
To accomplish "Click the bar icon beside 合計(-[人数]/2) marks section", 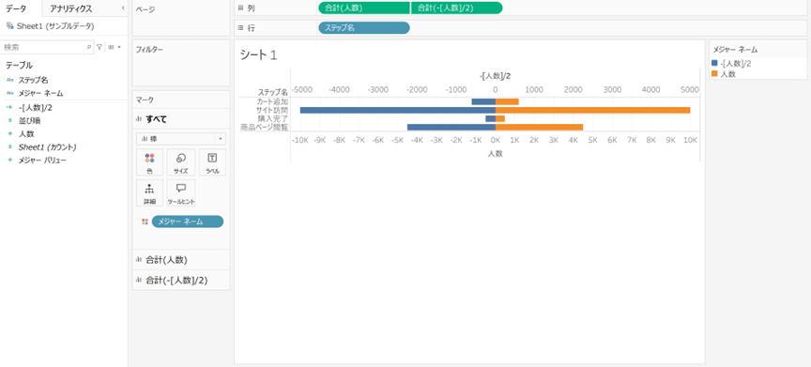I will (139, 280).
